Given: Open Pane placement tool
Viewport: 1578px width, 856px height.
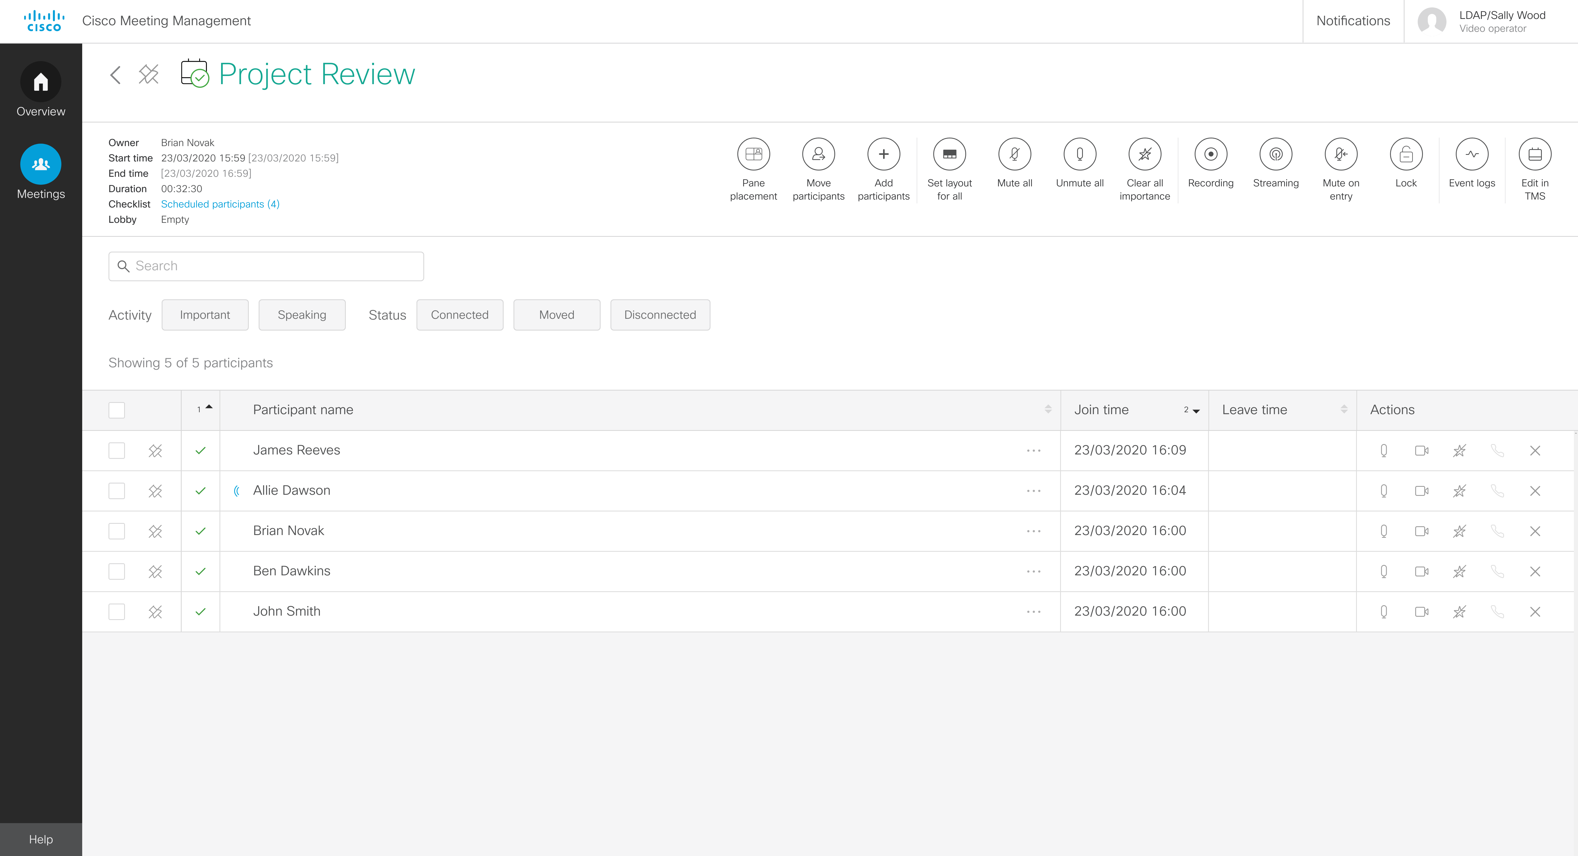Looking at the screenshot, I should point(753,154).
